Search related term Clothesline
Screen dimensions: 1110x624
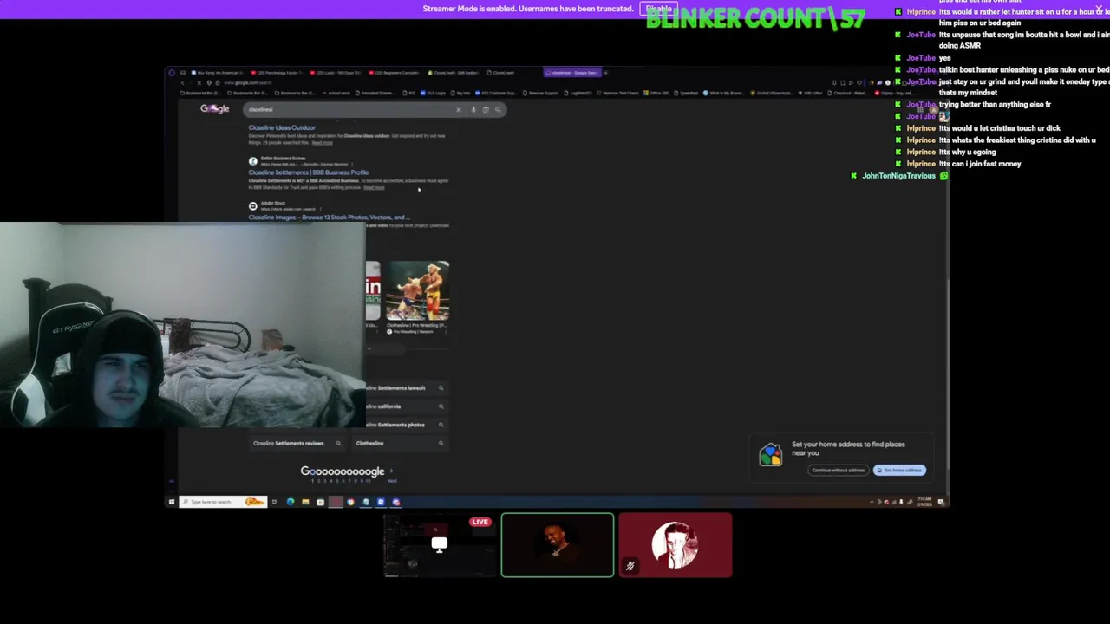399,443
